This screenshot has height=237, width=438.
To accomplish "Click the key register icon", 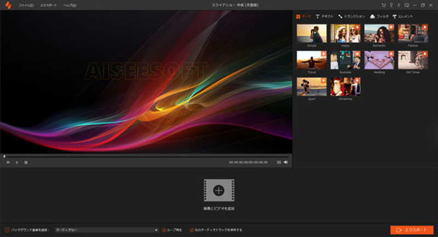I will (391, 5).
